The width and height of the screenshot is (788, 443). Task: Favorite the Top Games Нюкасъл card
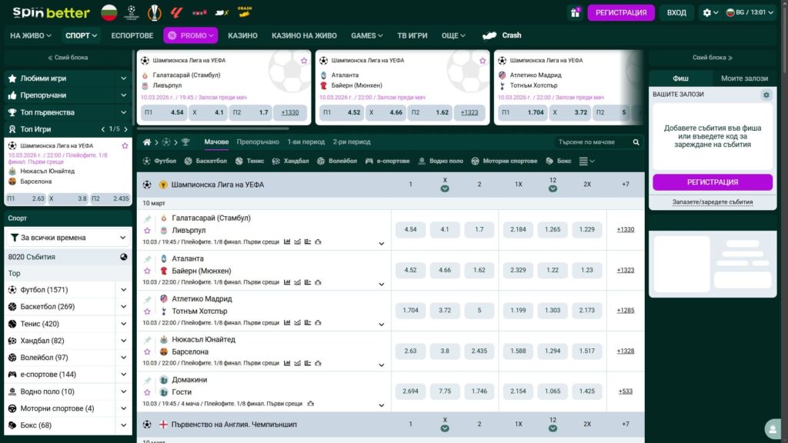tap(125, 145)
